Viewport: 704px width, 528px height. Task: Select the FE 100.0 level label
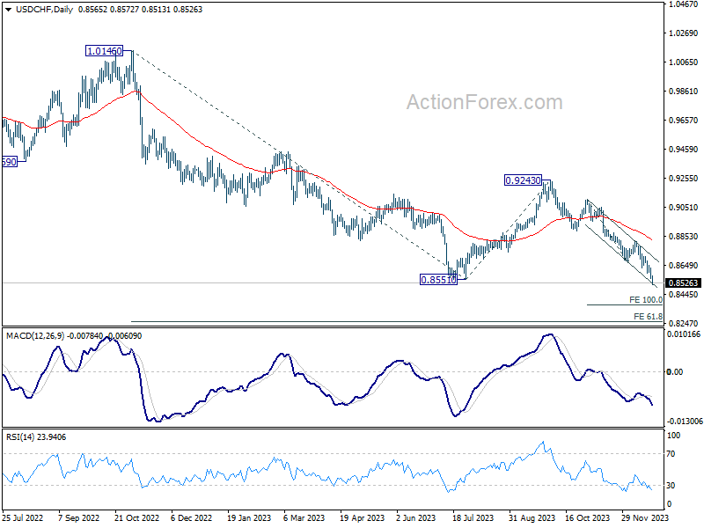tap(646, 300)
